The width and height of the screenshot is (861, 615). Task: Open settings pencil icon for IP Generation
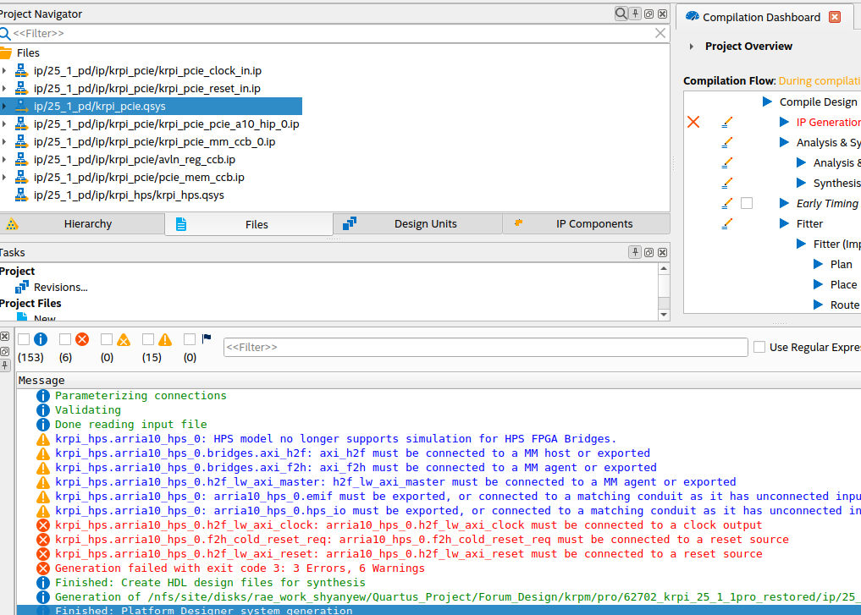(726, 122)
